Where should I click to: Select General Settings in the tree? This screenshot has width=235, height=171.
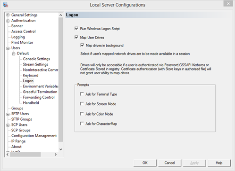(25, 15)
